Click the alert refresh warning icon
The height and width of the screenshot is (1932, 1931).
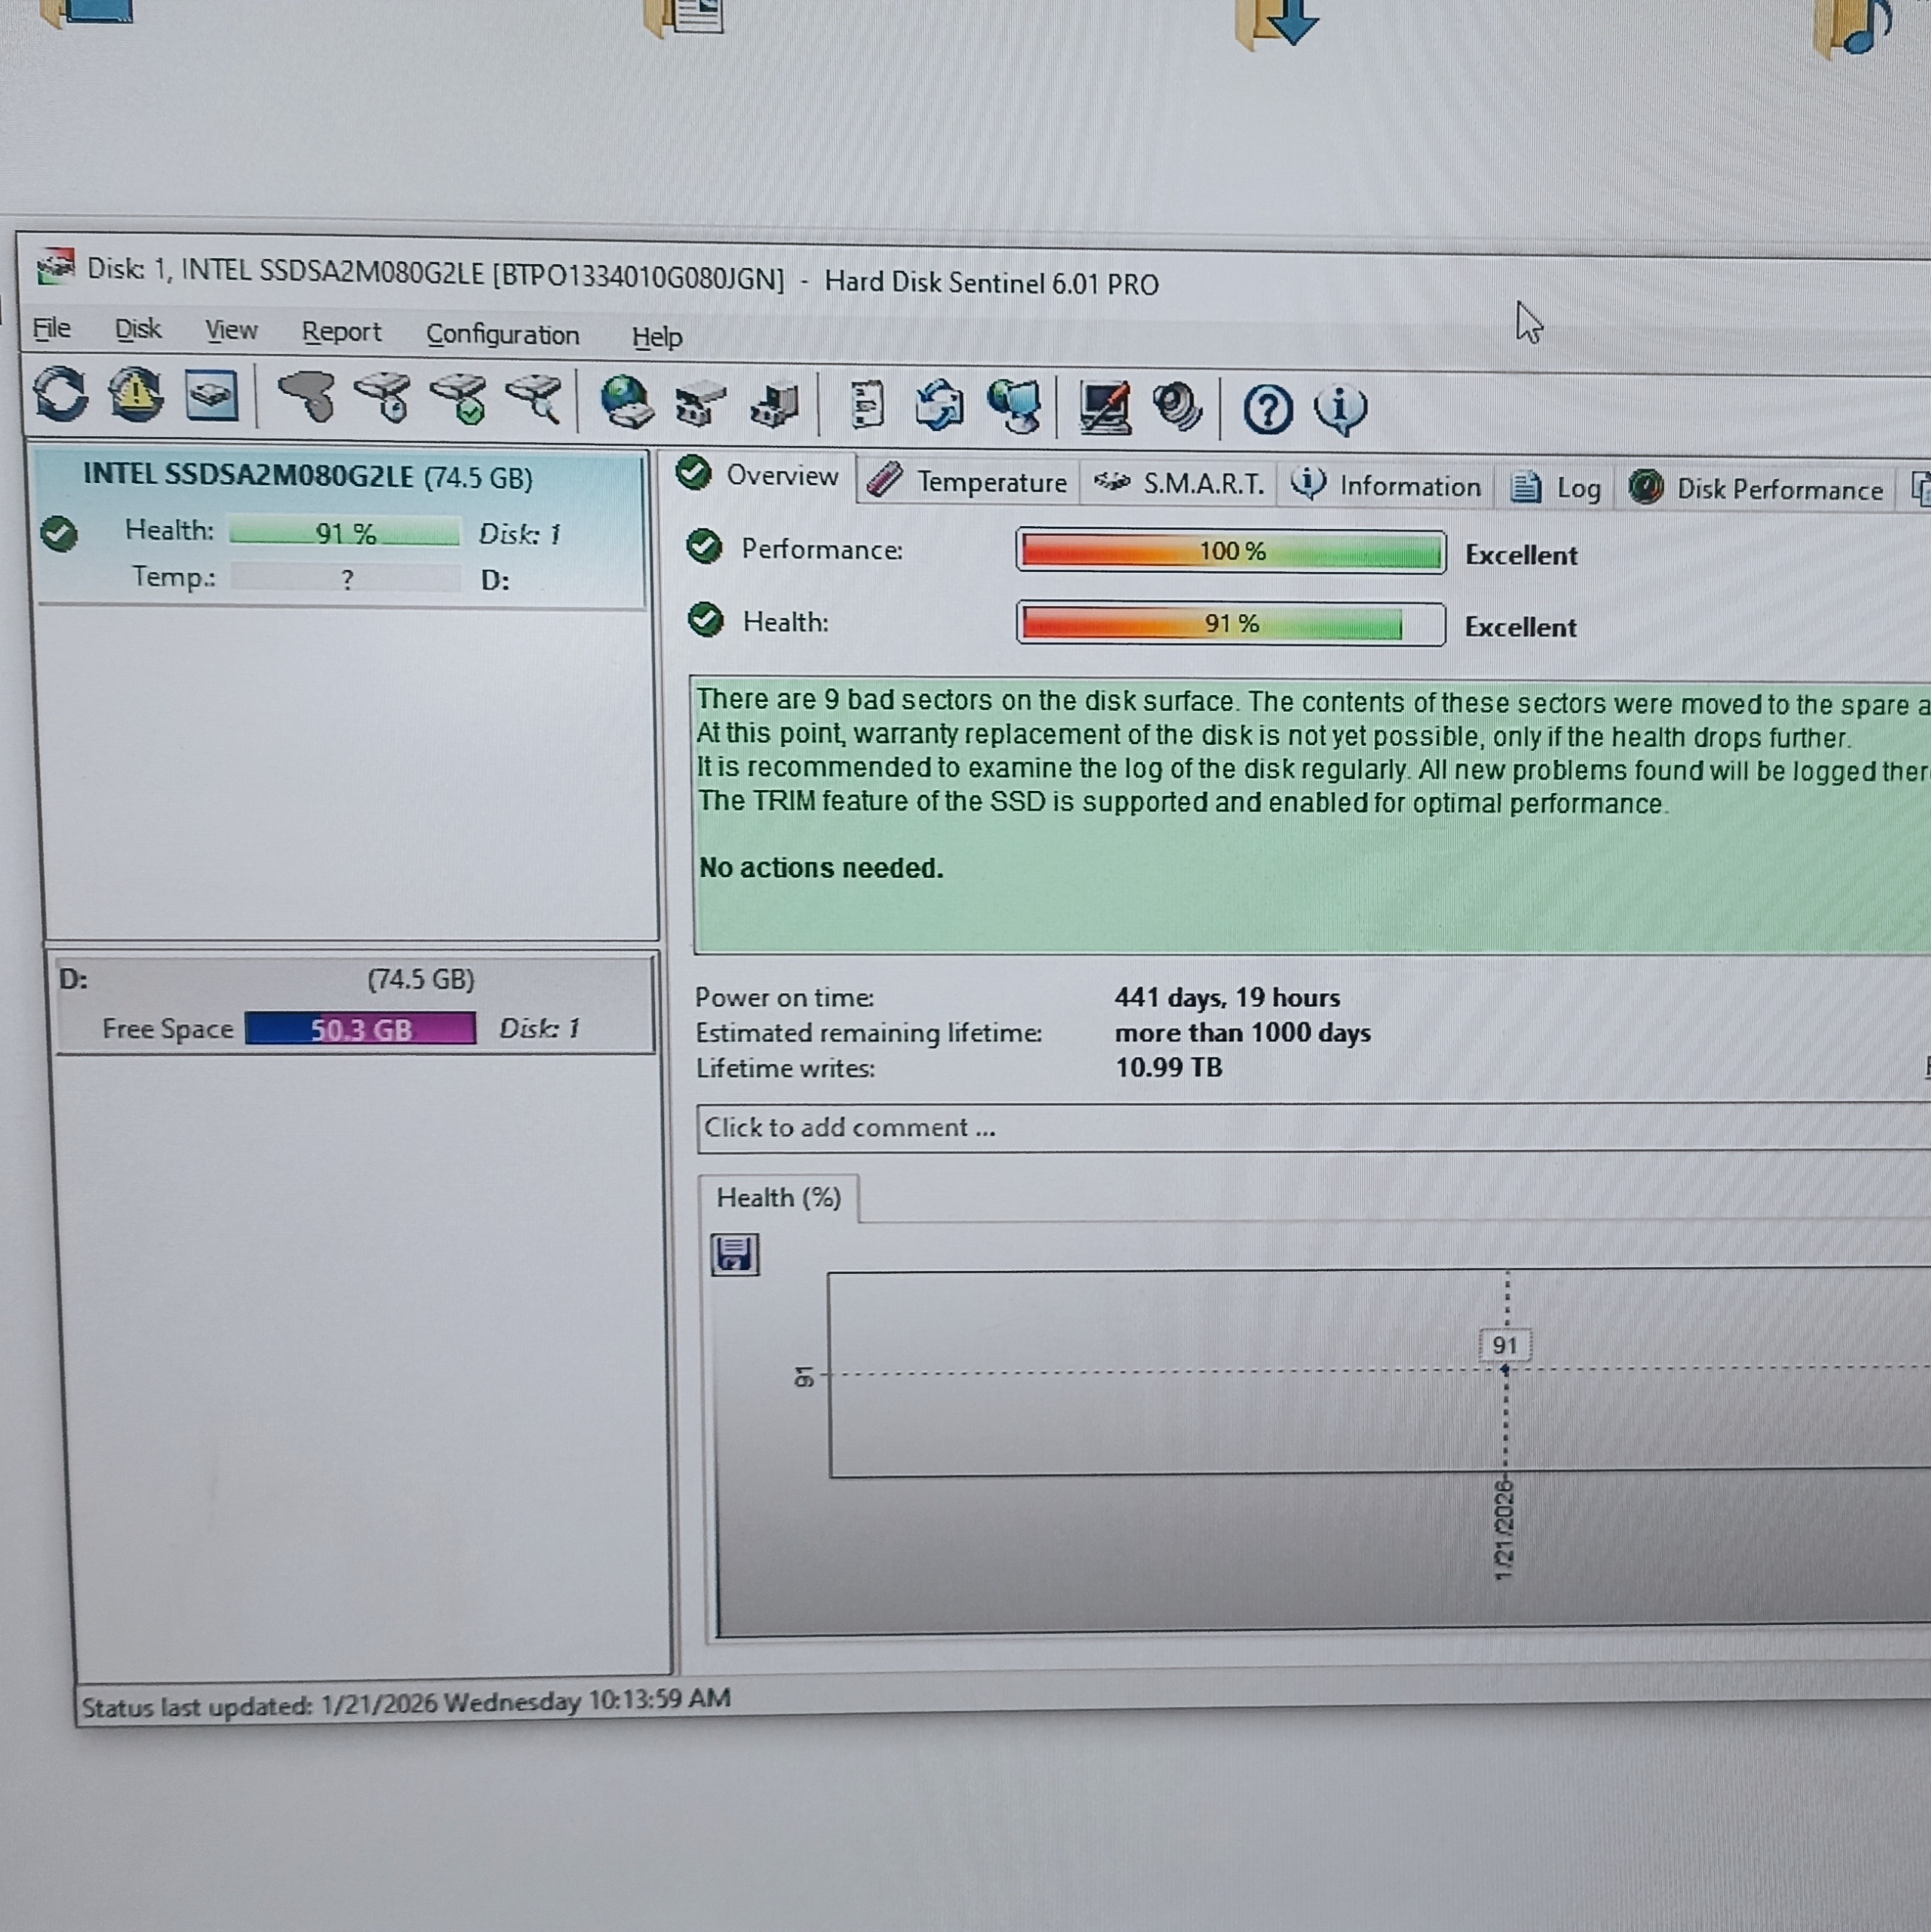point(136,396)
